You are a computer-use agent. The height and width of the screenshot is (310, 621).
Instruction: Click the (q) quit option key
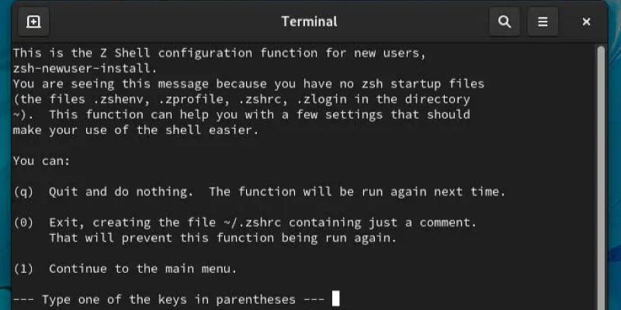[23, 191]
